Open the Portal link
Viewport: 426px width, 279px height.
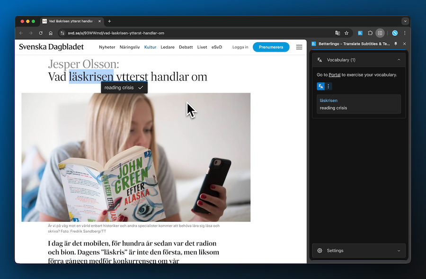click(335, 75)
